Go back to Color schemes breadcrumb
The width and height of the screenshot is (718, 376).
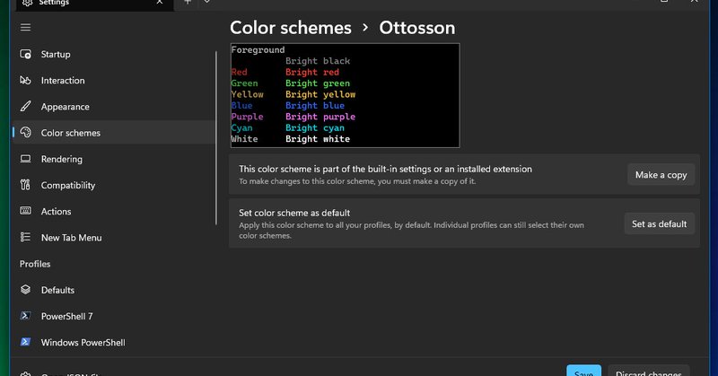[291, 28]
